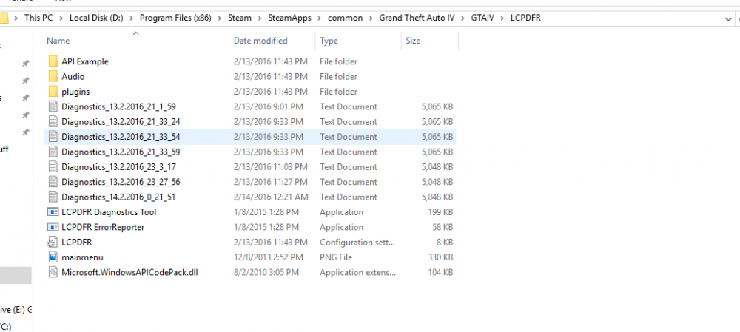The height and width of the screenshot is (332, 740).
Task: Sort files by the Name column header
Action: [58, 41]
